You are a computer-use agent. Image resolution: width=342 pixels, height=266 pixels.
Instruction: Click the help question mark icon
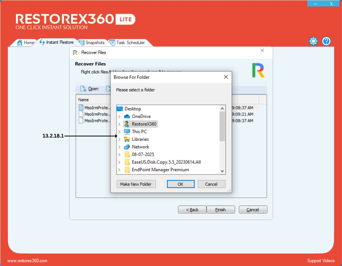326,41
